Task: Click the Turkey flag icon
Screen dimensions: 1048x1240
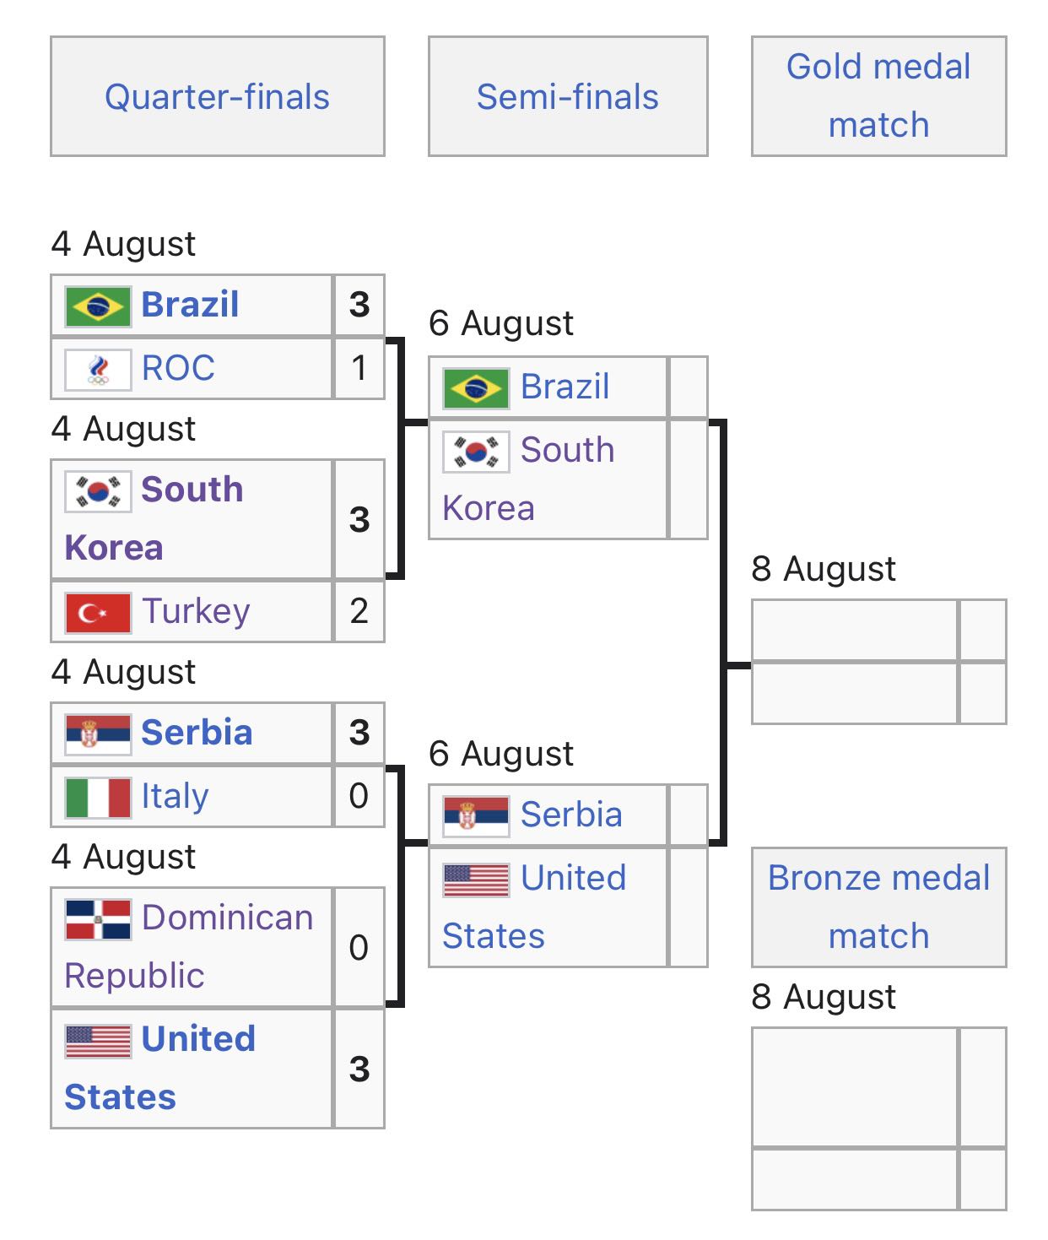Action: click(98, 613)
